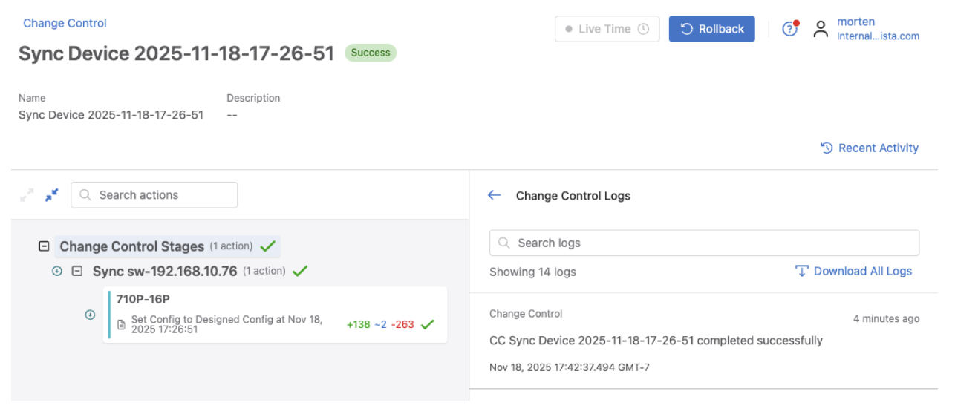Screen dimensions: 955x414
Task: Click the user profile avatar icon
Action: [820, 29]
